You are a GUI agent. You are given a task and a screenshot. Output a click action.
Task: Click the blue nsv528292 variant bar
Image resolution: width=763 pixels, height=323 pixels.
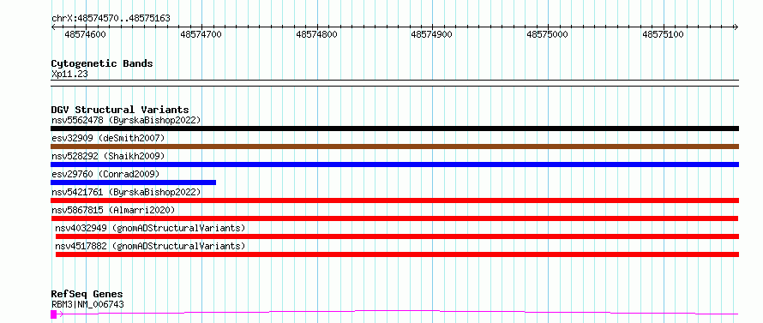[394, 164]
